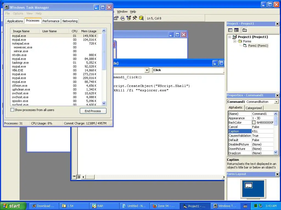Click the KILL caption value field
Image resolution: width=281 pixels, height=210 pixels.
pos(263,131)
